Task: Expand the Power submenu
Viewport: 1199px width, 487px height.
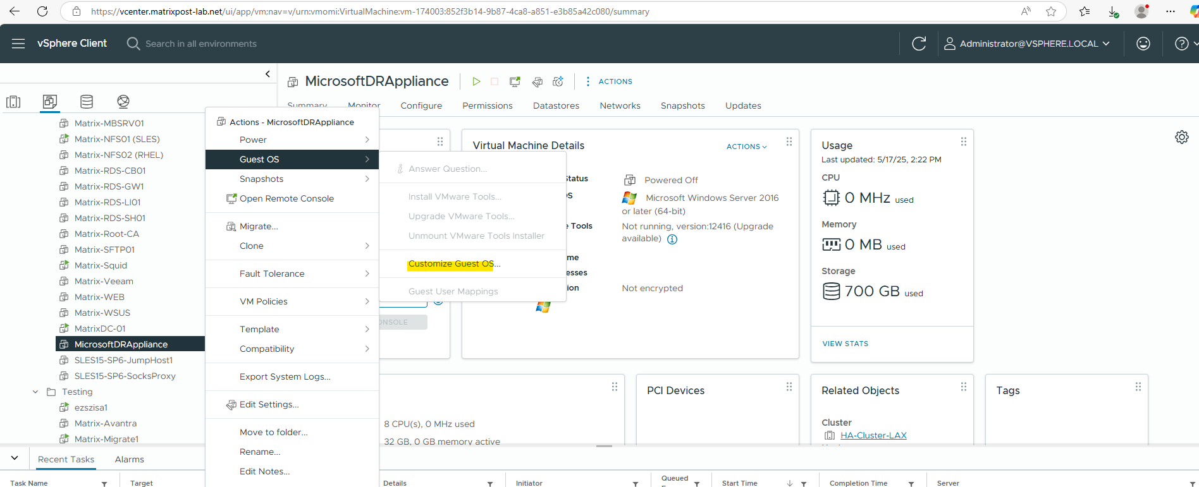Action: point(292,140)
